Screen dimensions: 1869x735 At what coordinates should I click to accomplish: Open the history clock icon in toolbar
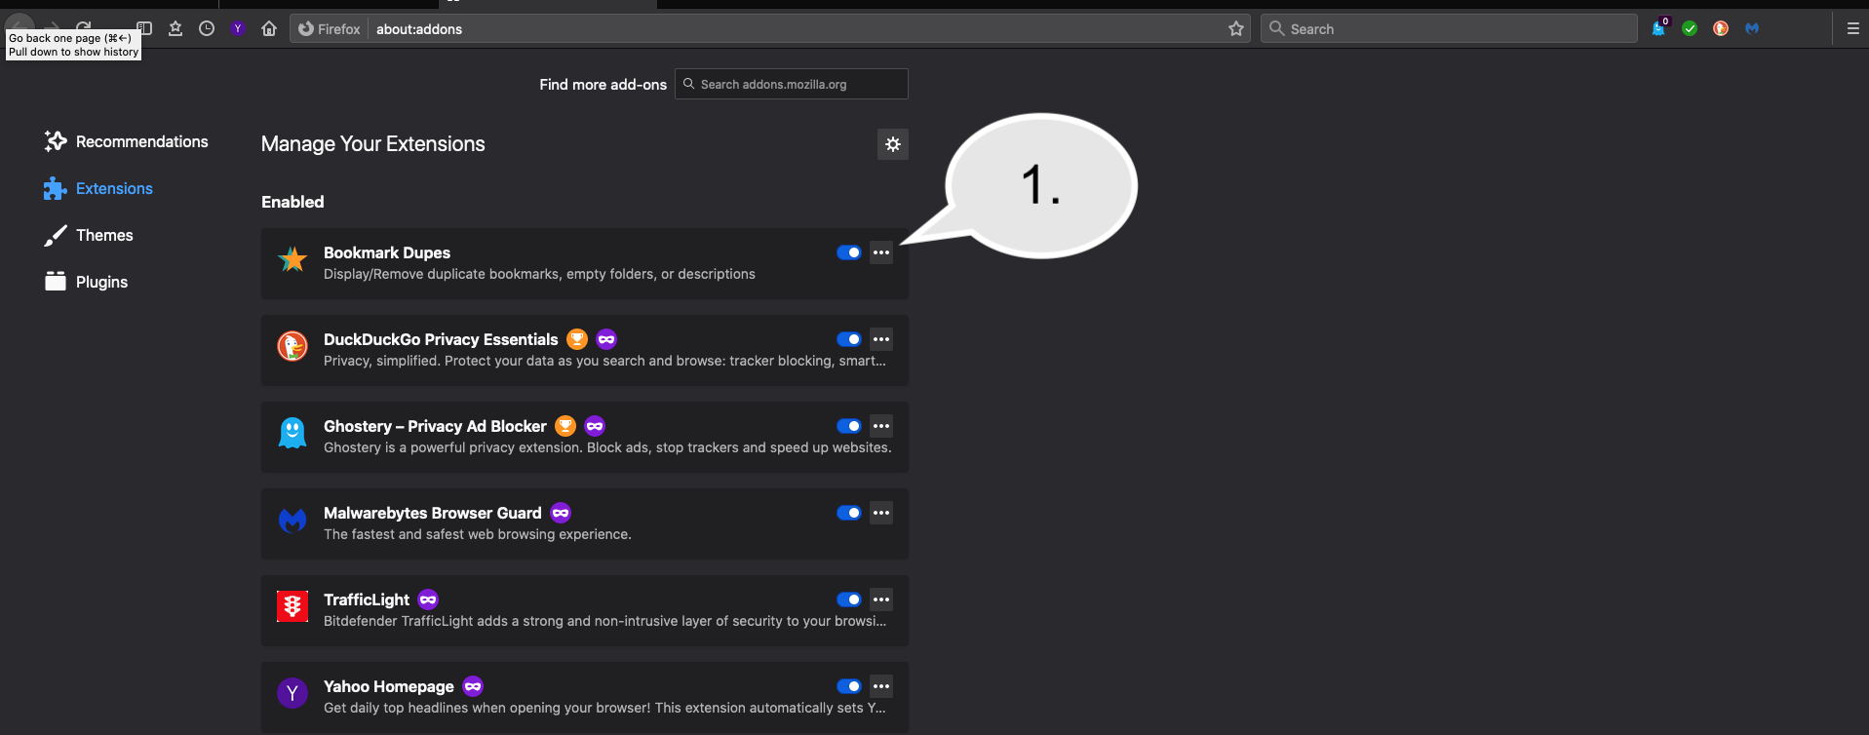[207, 28]
